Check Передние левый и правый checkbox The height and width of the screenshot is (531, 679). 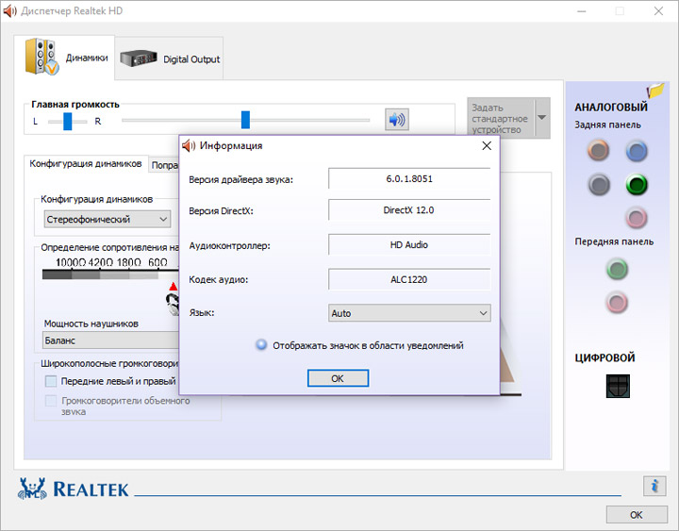click(51, 381)
